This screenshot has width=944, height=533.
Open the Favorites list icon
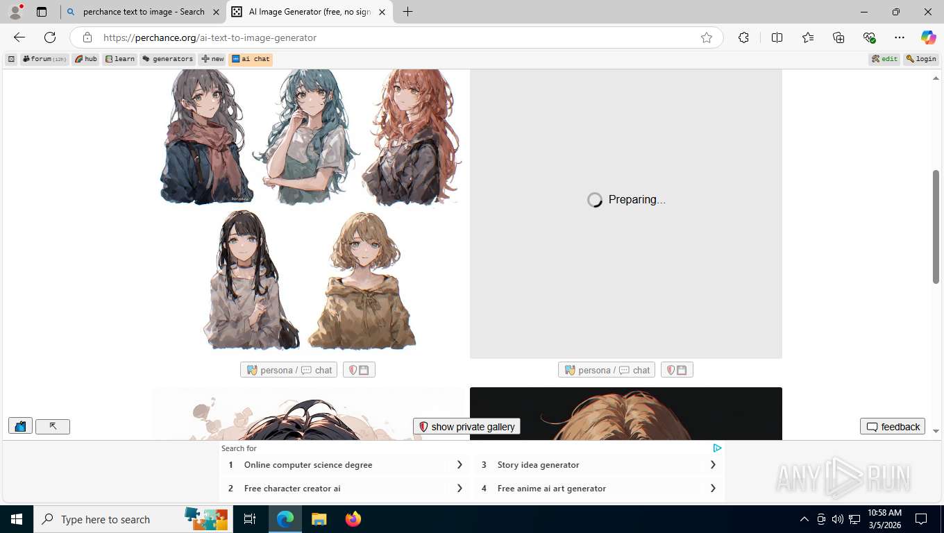[x=808, y=37]
